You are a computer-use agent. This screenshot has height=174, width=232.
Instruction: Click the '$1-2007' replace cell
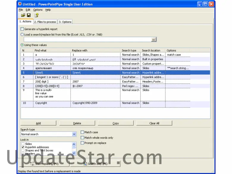(95, 86)
